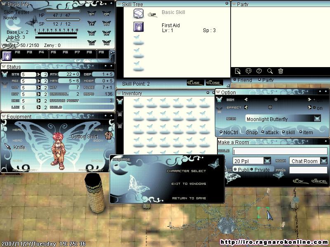This screenshot has width=330, height=247.
Task: Select the Basic Skill icon in Skill Tree
Action: [x=139, y=14]
